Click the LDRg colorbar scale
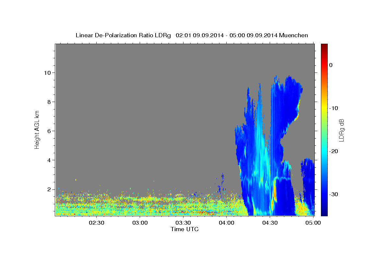The width and height of the screenshot is (389, 259). 324,130
